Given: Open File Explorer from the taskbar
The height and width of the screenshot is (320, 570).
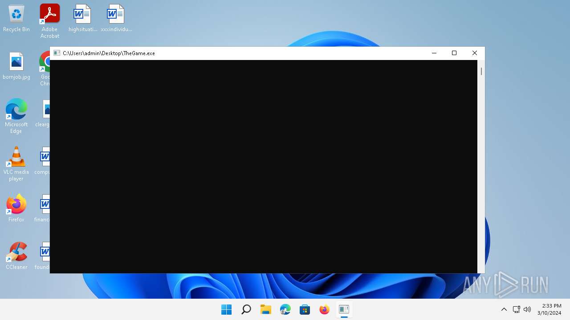Looking at the screenshot, I should 266,309.
